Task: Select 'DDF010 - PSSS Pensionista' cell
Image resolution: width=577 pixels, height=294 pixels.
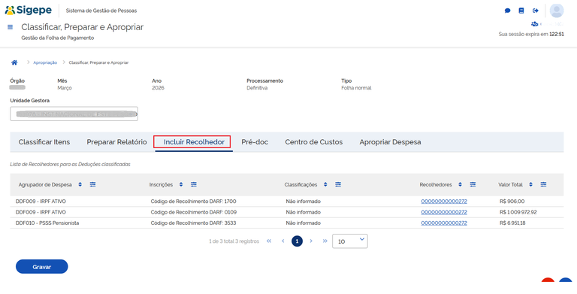Action: click(47, 223)
